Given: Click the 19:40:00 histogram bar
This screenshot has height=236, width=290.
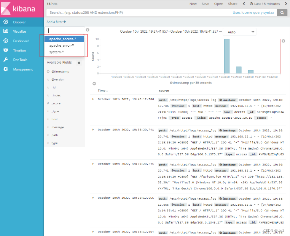Looking at the screenshot, I should pyautogui.click(x=250, y=72).
